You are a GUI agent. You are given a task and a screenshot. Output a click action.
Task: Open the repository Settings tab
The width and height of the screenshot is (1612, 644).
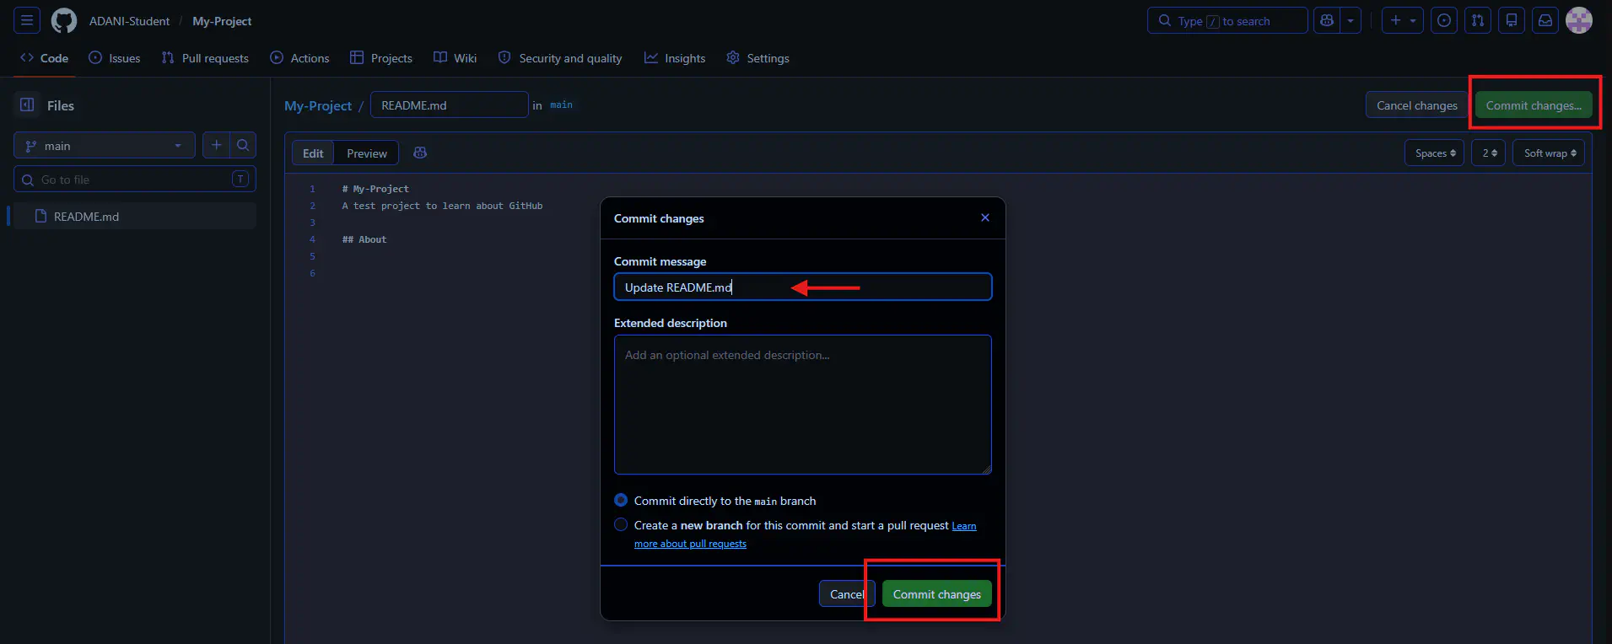(758, 58)
